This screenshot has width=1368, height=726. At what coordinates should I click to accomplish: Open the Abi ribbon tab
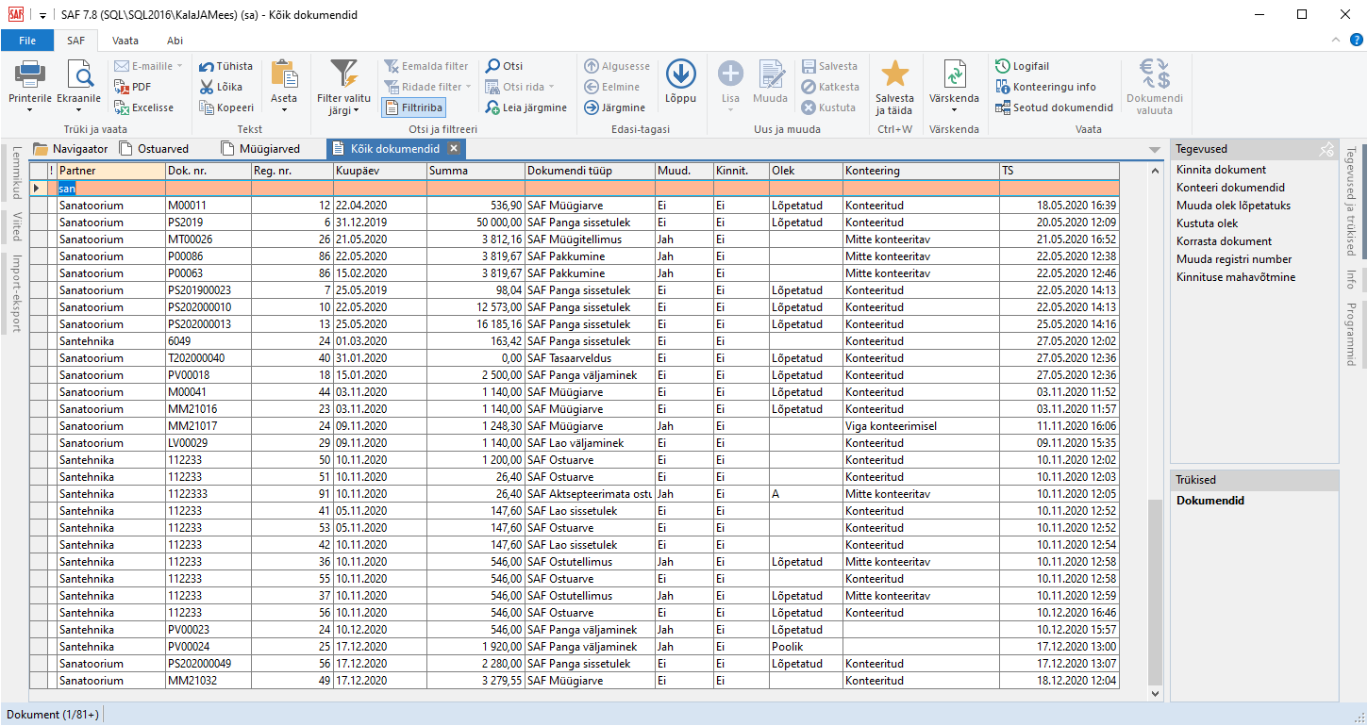[175, 41]
